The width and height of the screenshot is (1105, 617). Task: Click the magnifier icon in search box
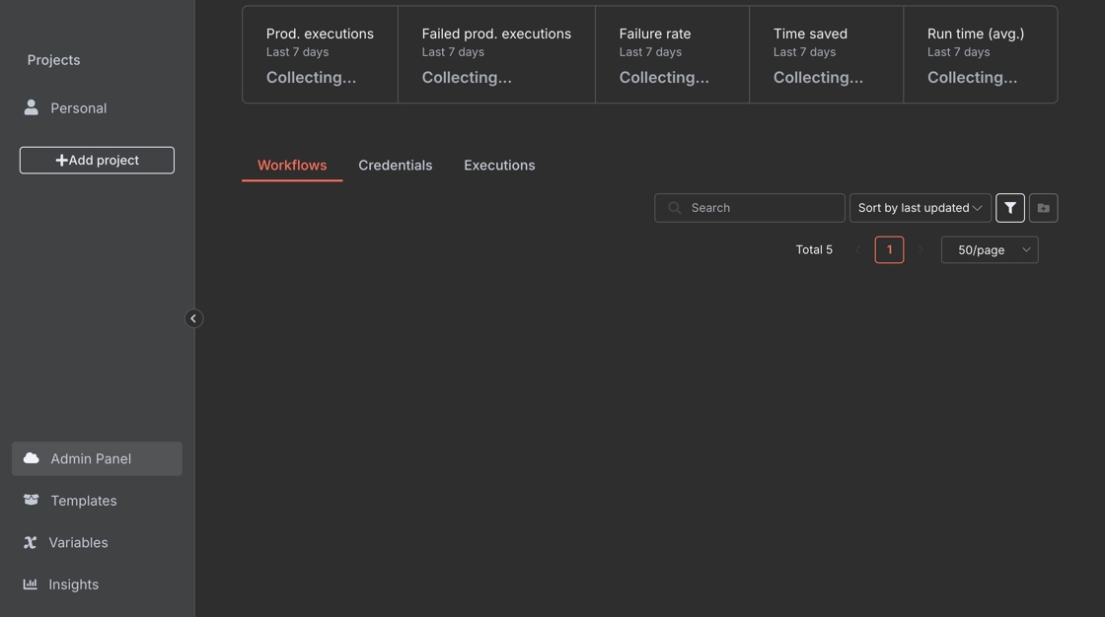point(675,208)
